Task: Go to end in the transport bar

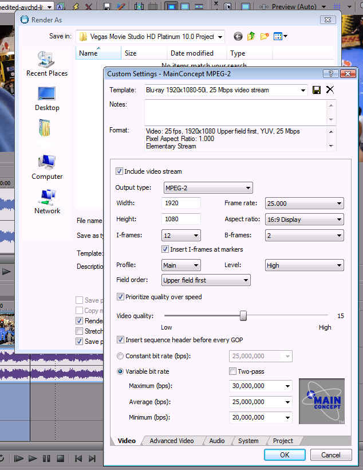Action: click(92, 459)
